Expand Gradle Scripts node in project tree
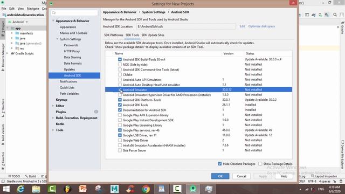The height and width of the screenshot is (194, 345). 8,53
